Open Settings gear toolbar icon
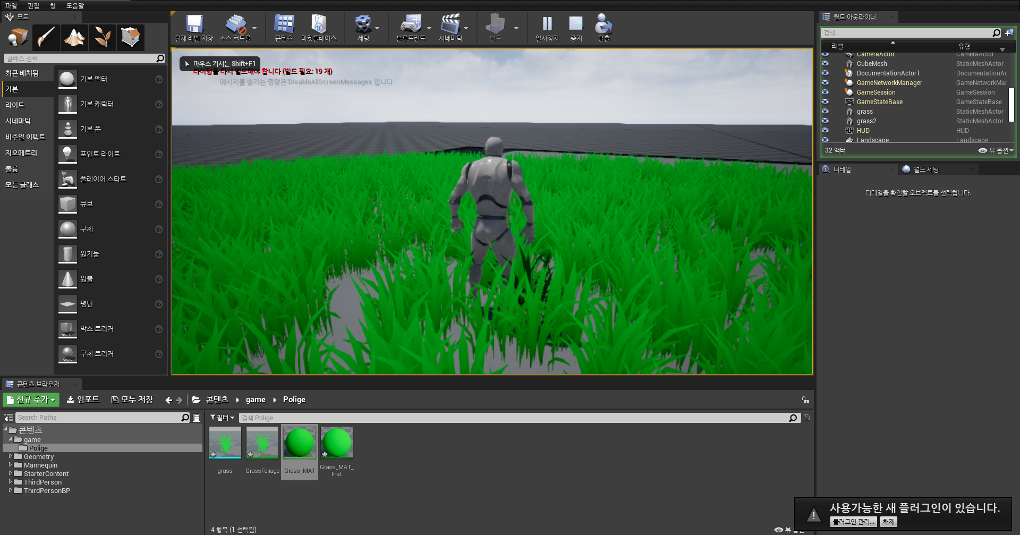The width and height of the screenshot is (1020, 535). pyautogui.click(x=363, y=28)
